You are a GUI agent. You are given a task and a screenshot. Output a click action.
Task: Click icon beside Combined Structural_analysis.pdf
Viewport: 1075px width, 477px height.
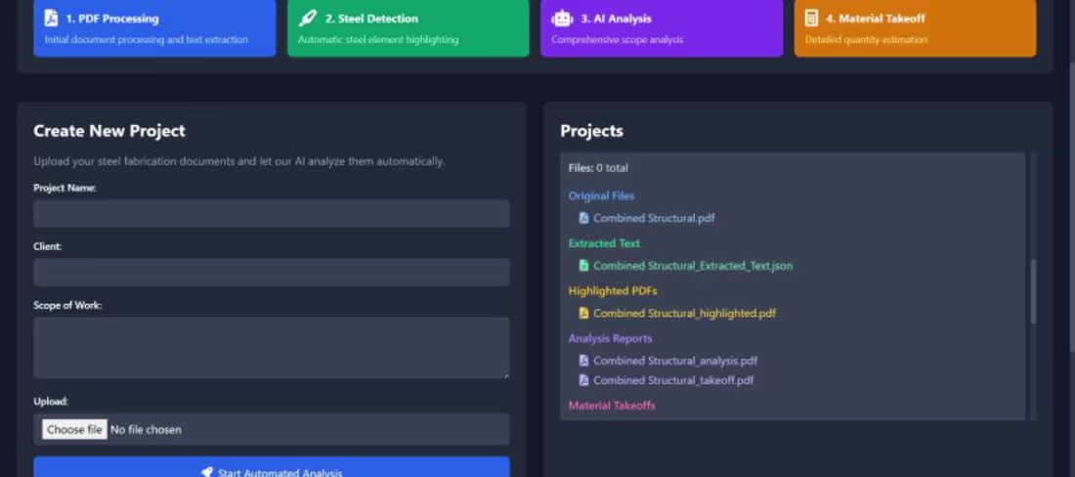tap(584, 361)
